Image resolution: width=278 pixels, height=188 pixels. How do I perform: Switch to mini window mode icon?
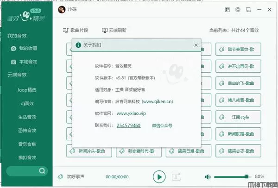(x=248, y=10)
